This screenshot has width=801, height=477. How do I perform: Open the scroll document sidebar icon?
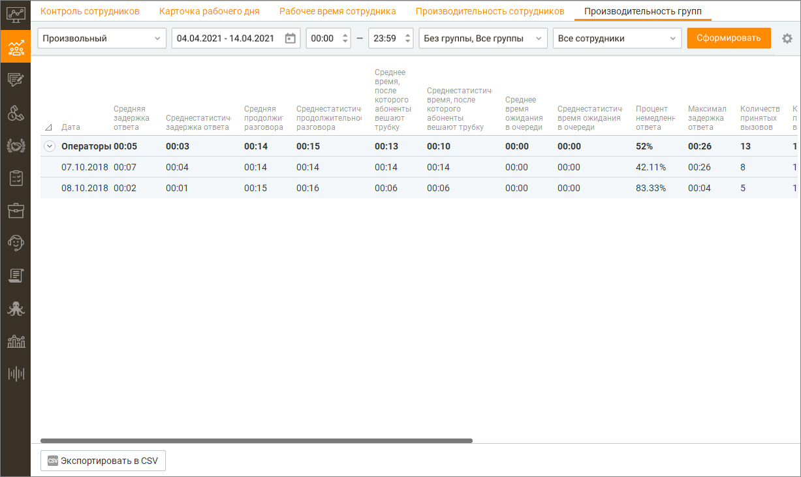pos(16,275)
